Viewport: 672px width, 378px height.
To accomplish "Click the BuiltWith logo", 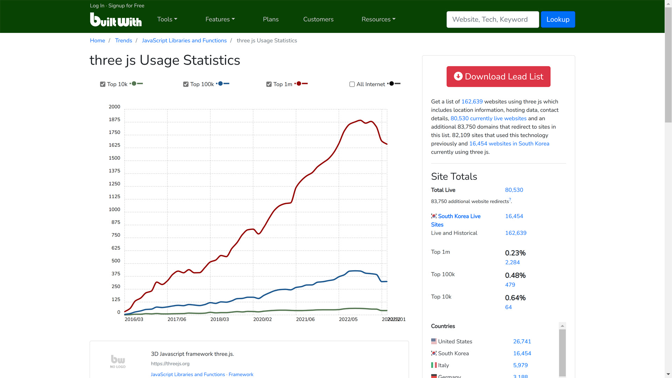I will point(116,20).
